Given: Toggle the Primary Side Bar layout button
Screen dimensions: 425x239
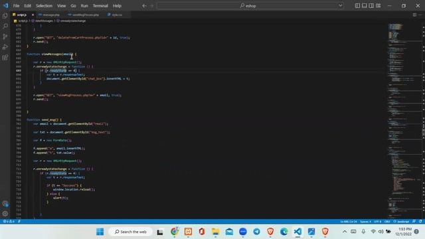Looking at the screenshot, I should (x=357, y=6).
